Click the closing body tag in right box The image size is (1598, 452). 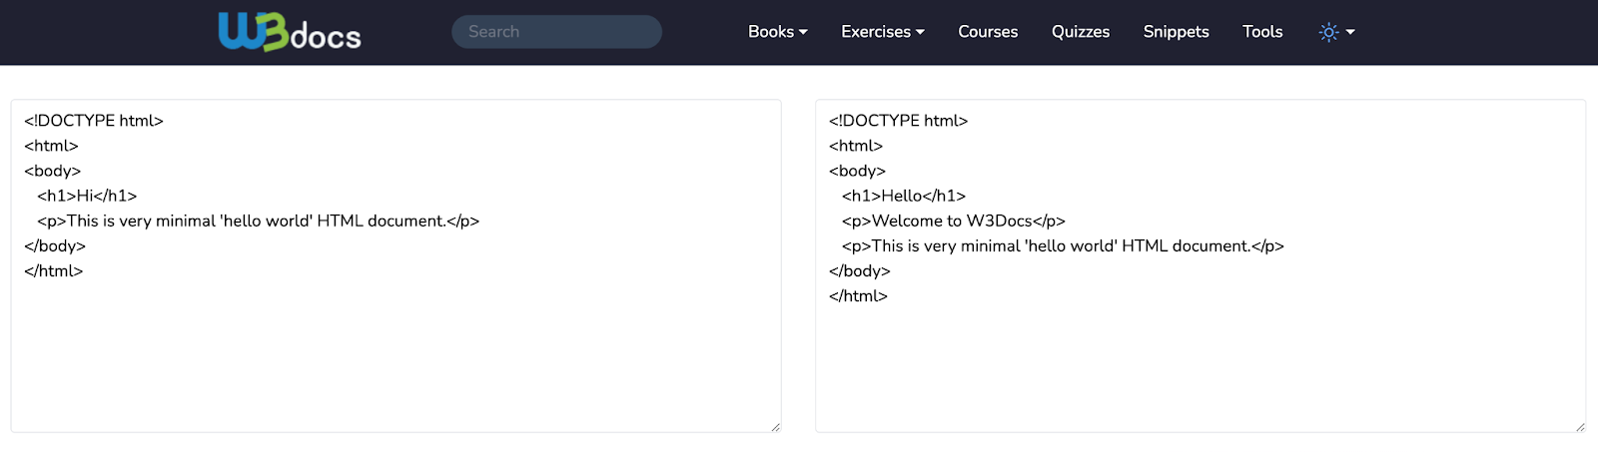point(859,270)
